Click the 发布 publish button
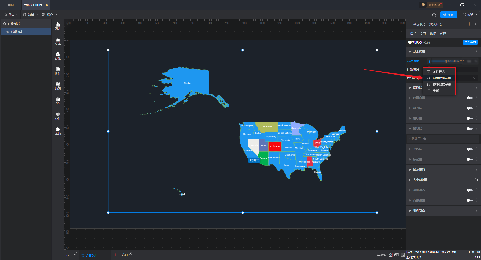This screenshot has width=481, height=260. pyautogui.click(x=449, y=15)
